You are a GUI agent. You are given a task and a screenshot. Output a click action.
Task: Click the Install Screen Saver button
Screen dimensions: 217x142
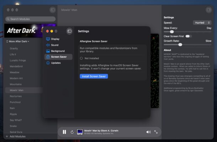click(94, 76)
